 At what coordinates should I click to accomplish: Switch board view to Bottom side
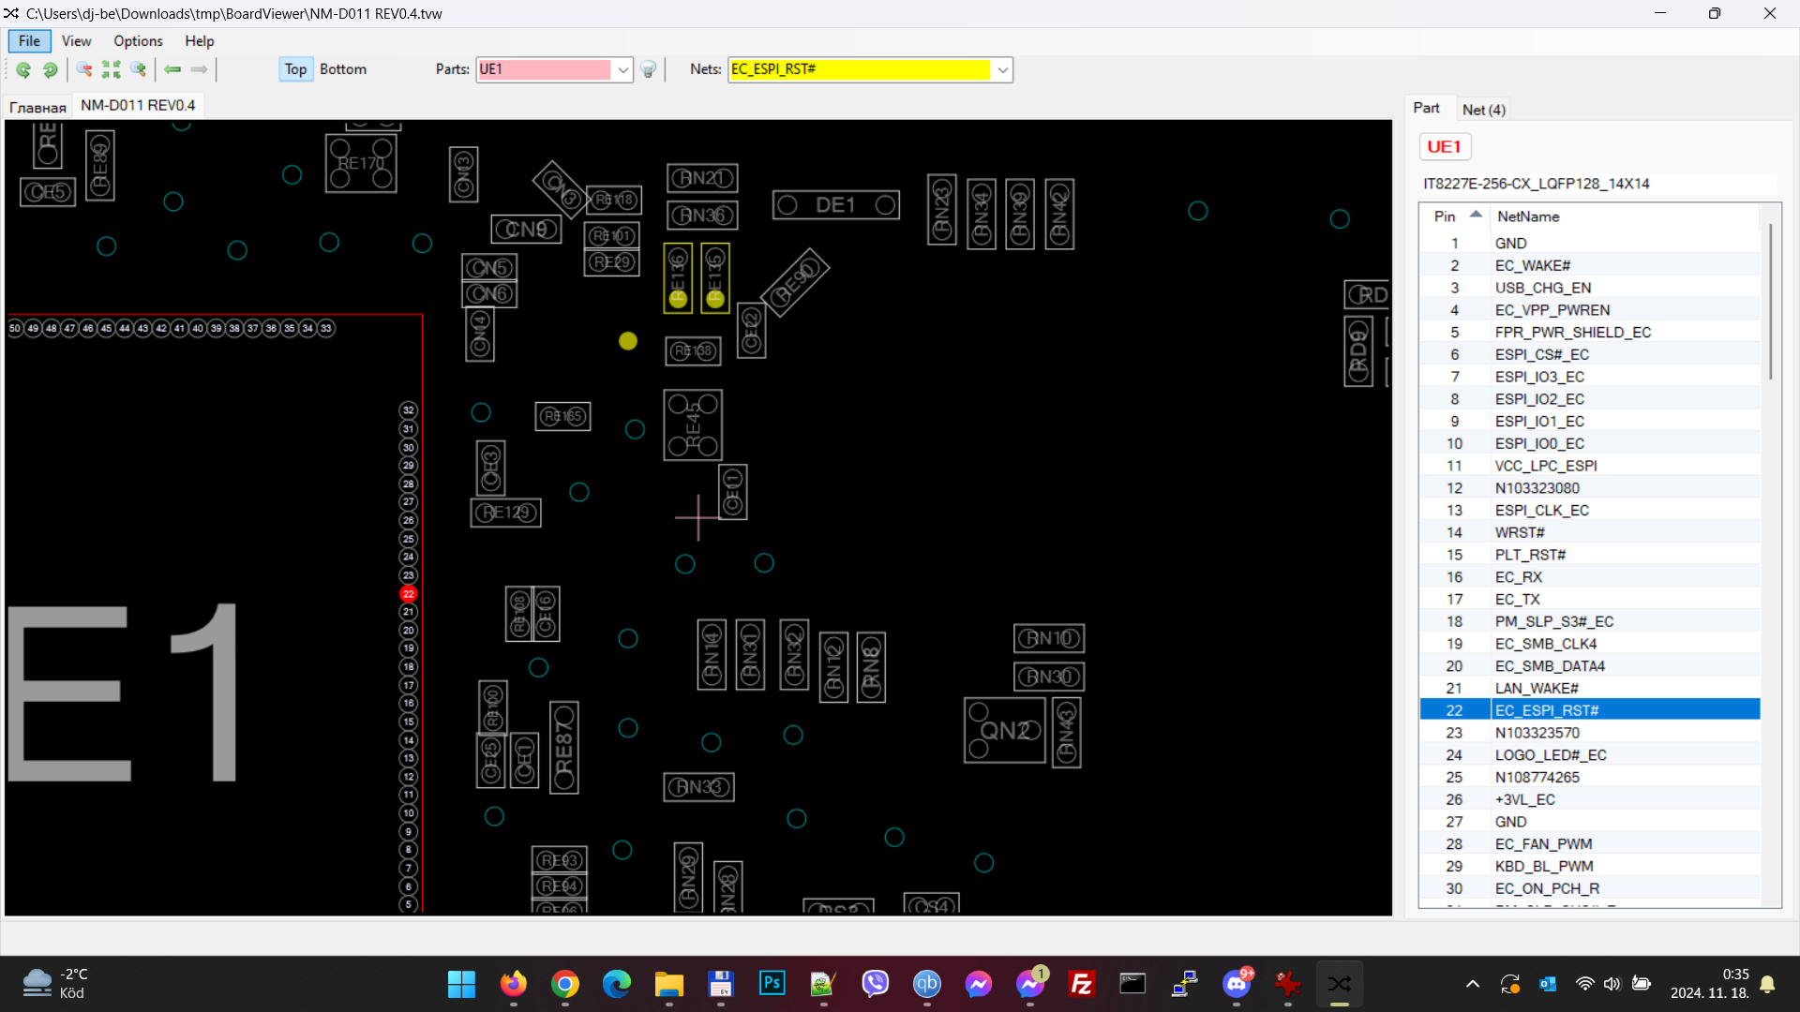tap(343, 69)
